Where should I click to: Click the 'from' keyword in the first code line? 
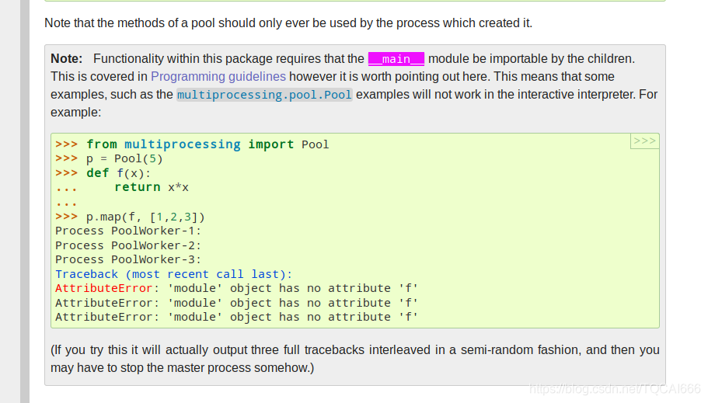tap(102, 144)
